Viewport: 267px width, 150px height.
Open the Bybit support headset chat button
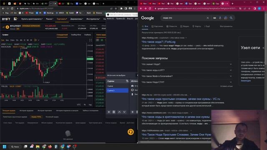[x=131, y=132]
